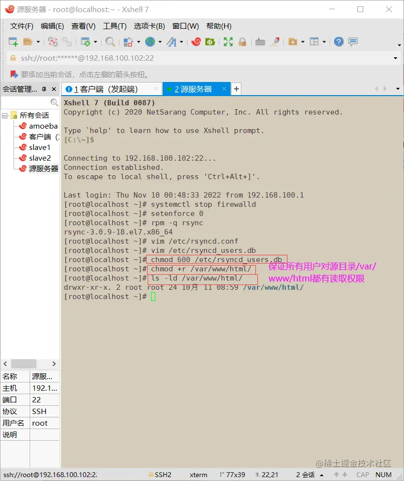The image size is (404, 481).
Task: Click the highlight pen toolbar icon
Action: 275,41
